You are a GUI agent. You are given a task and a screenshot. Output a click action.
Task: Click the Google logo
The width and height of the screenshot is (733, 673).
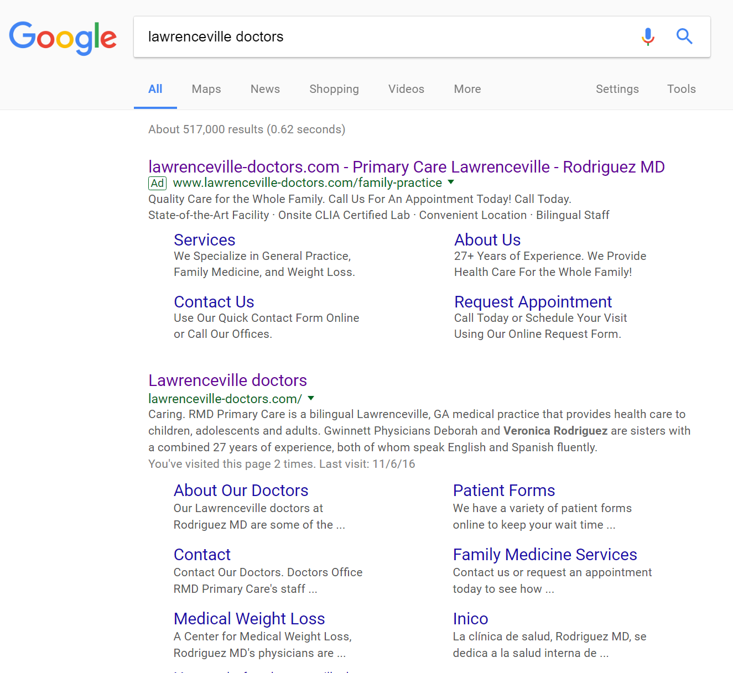[63, 38]
